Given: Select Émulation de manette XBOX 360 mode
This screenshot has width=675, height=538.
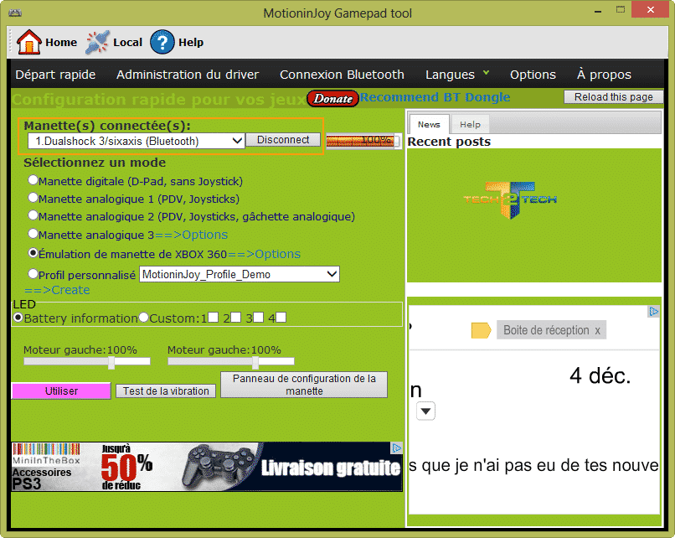Looking at the screenshot, I should pyautogui.click(x=33, y=253).
